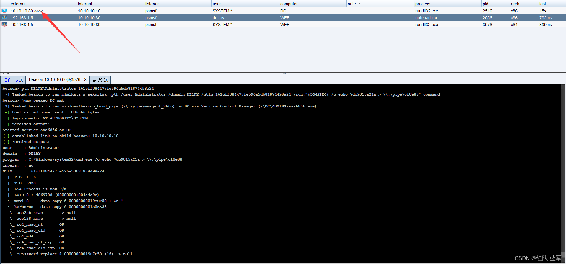Switch to the 操作日志 tab

click(12, 80)
